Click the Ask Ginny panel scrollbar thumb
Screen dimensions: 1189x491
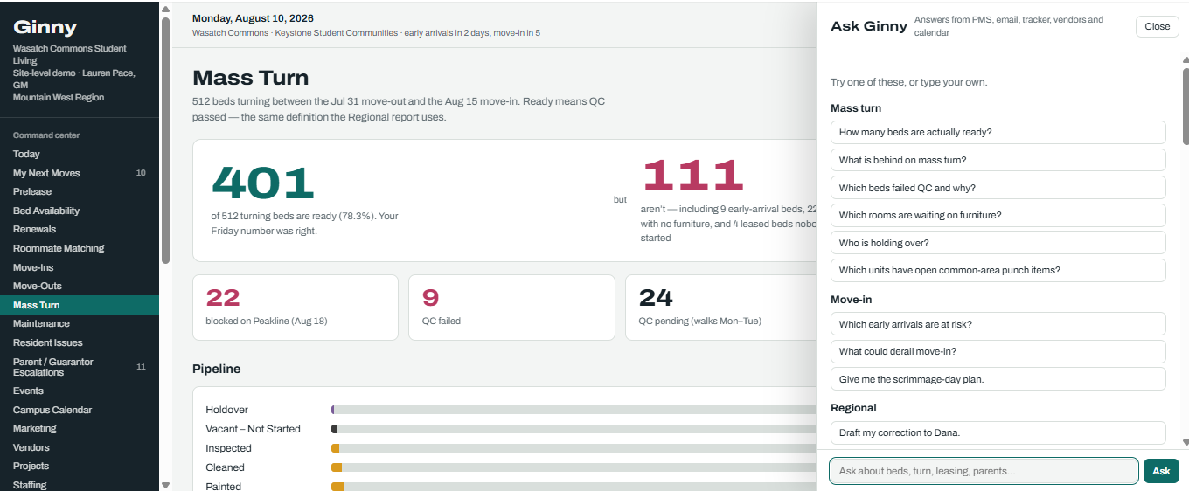coord(1185,106)
